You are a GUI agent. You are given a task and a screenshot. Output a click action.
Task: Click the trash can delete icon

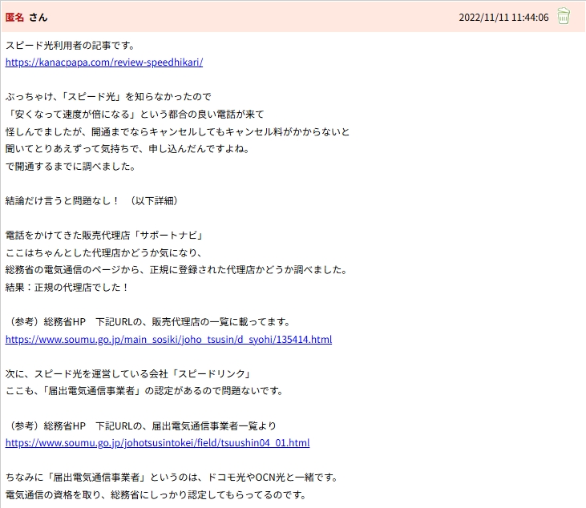click(x=564, y=16)
